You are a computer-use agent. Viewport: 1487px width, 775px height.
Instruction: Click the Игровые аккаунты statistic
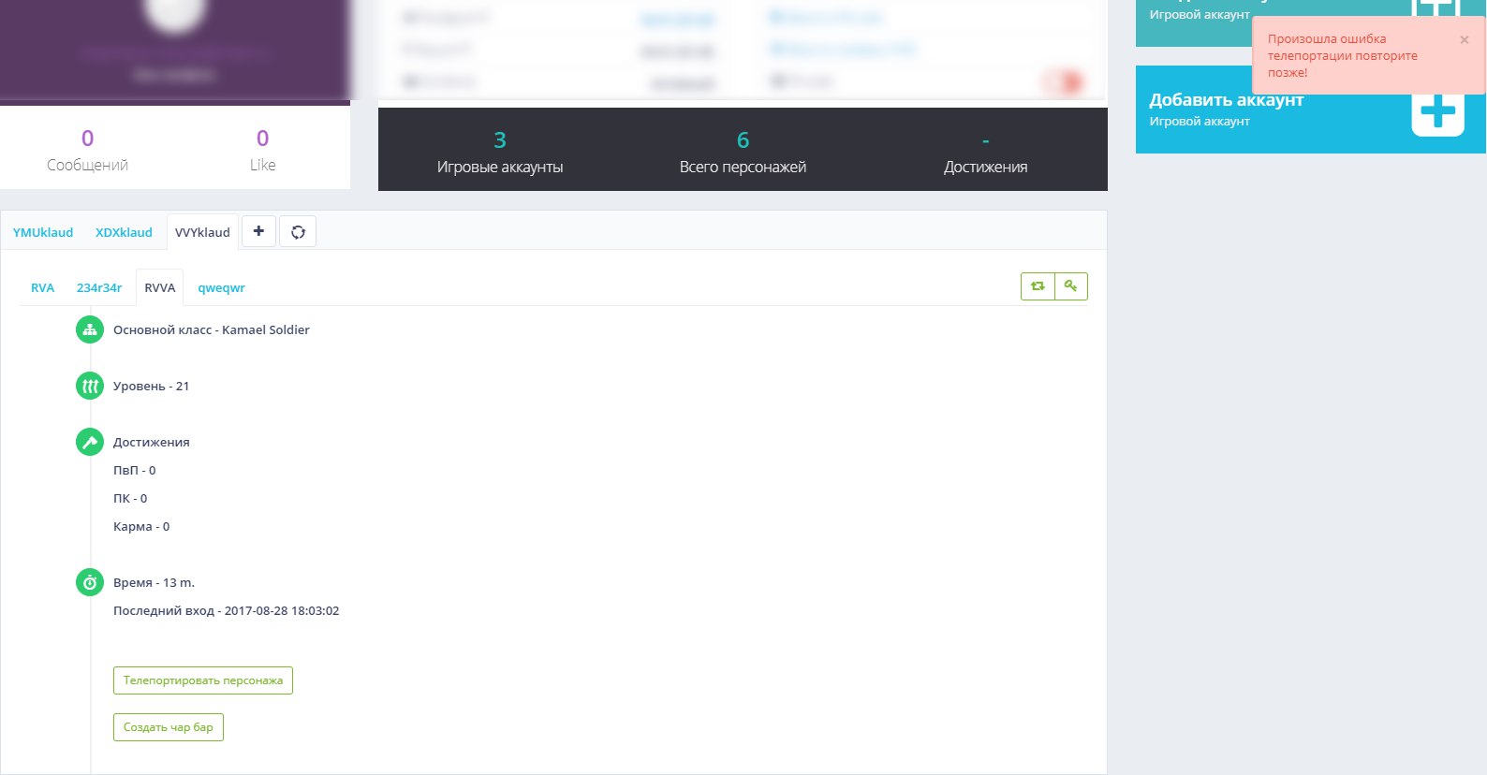[x=500, y=153]
